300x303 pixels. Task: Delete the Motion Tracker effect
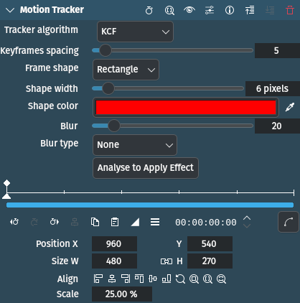click(290, 10)
